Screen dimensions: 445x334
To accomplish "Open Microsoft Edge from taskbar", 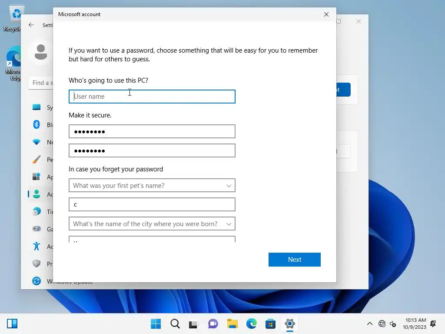I will (252, 324).
